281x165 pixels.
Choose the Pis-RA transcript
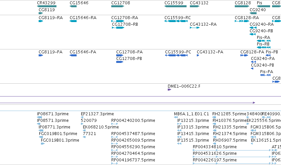pyautogui.click(x=263, y=38)
